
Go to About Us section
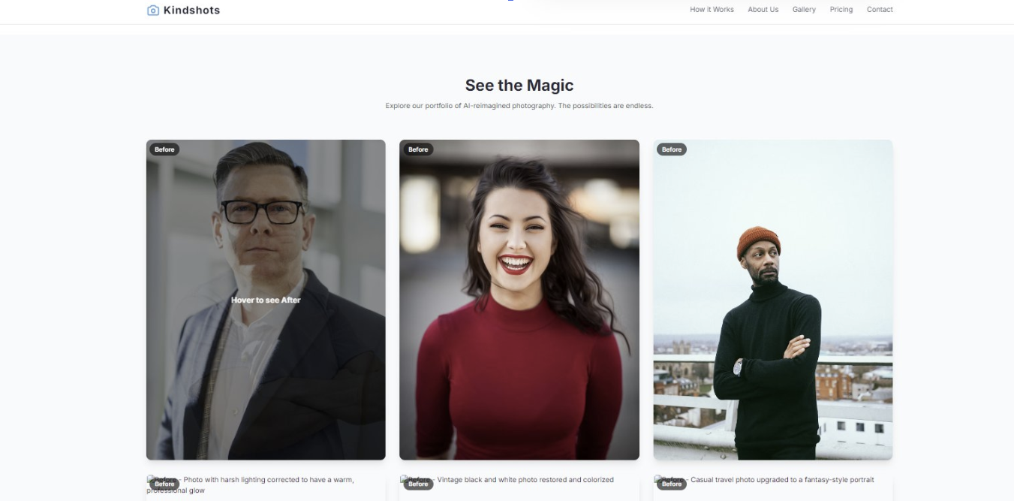[763, 10]
